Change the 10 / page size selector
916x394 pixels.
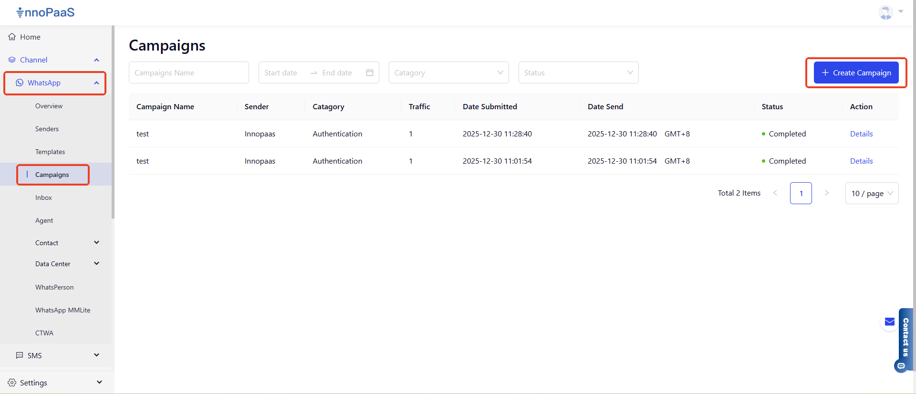click(x=872, y=193)
